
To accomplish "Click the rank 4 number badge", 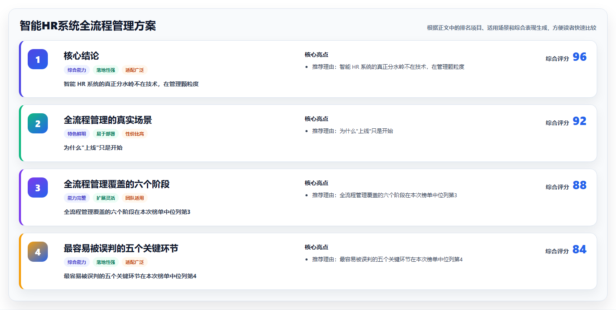I will (38, 252).
